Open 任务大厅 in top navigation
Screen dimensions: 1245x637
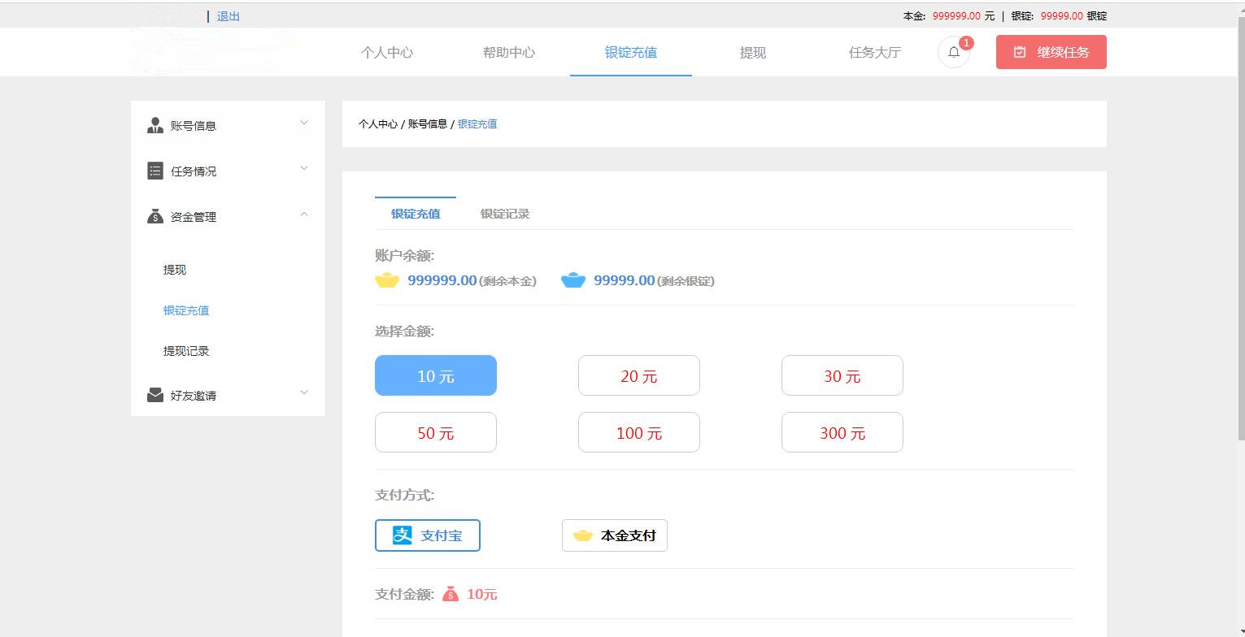(x=875, y=52)
